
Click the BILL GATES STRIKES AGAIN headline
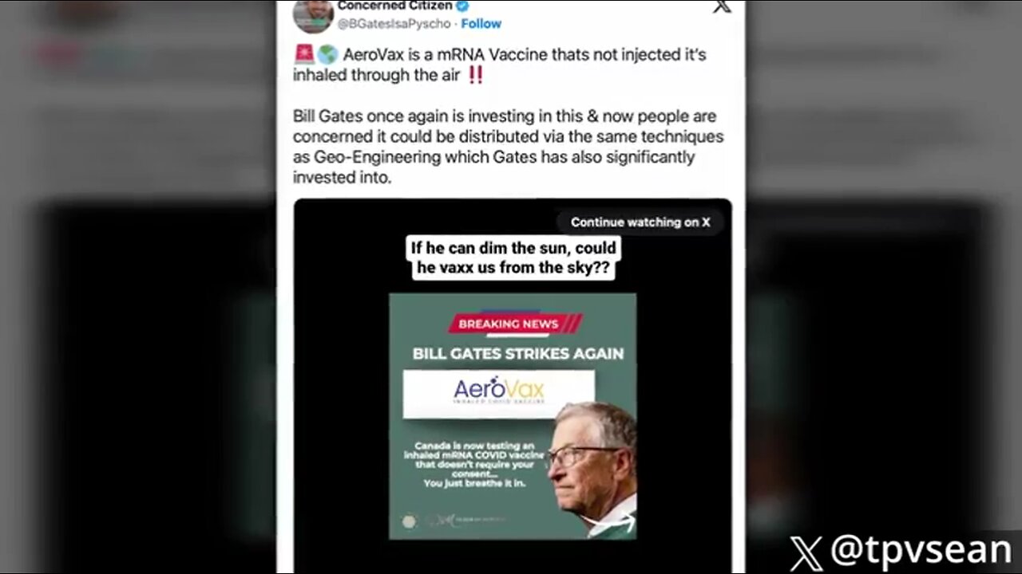point(518,353)
